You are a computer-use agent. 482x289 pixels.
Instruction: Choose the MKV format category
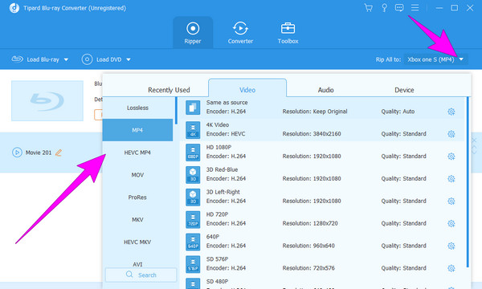(137, 220)
